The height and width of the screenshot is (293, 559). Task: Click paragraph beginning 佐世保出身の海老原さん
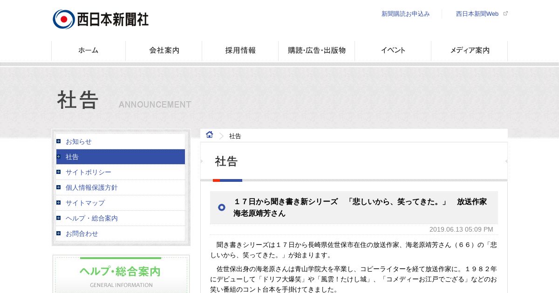point(354,279)
